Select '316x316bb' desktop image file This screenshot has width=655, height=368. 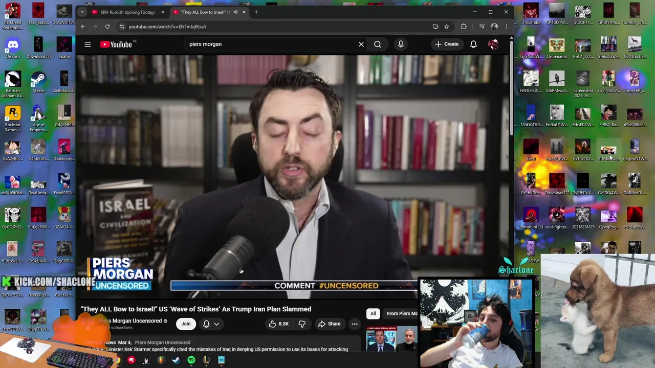(531, 14)
